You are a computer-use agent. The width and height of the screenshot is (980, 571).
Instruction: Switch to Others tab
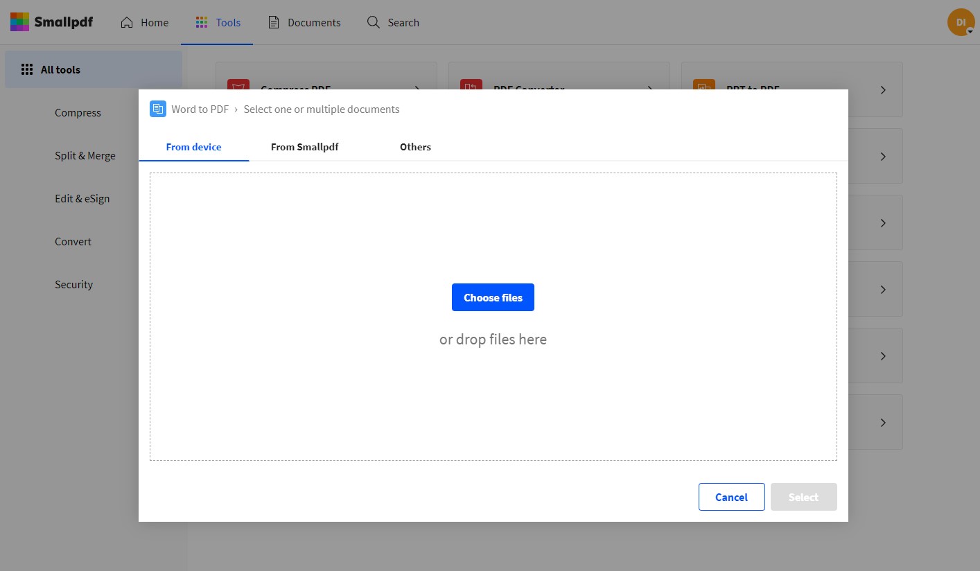click(415, 147)
